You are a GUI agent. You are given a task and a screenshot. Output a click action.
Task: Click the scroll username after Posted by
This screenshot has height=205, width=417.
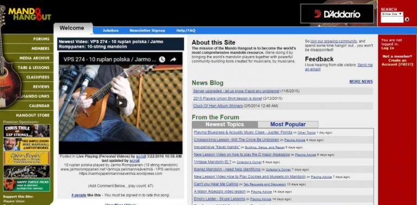coord(141,156)
